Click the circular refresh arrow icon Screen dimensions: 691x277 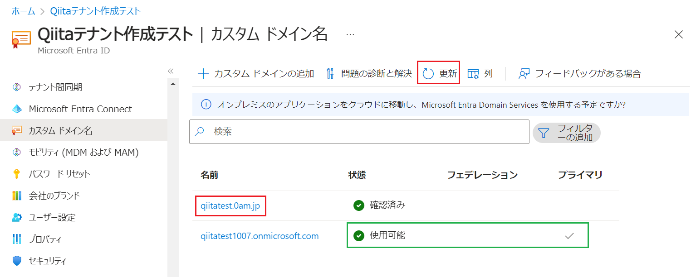click(x=428, y=74)
